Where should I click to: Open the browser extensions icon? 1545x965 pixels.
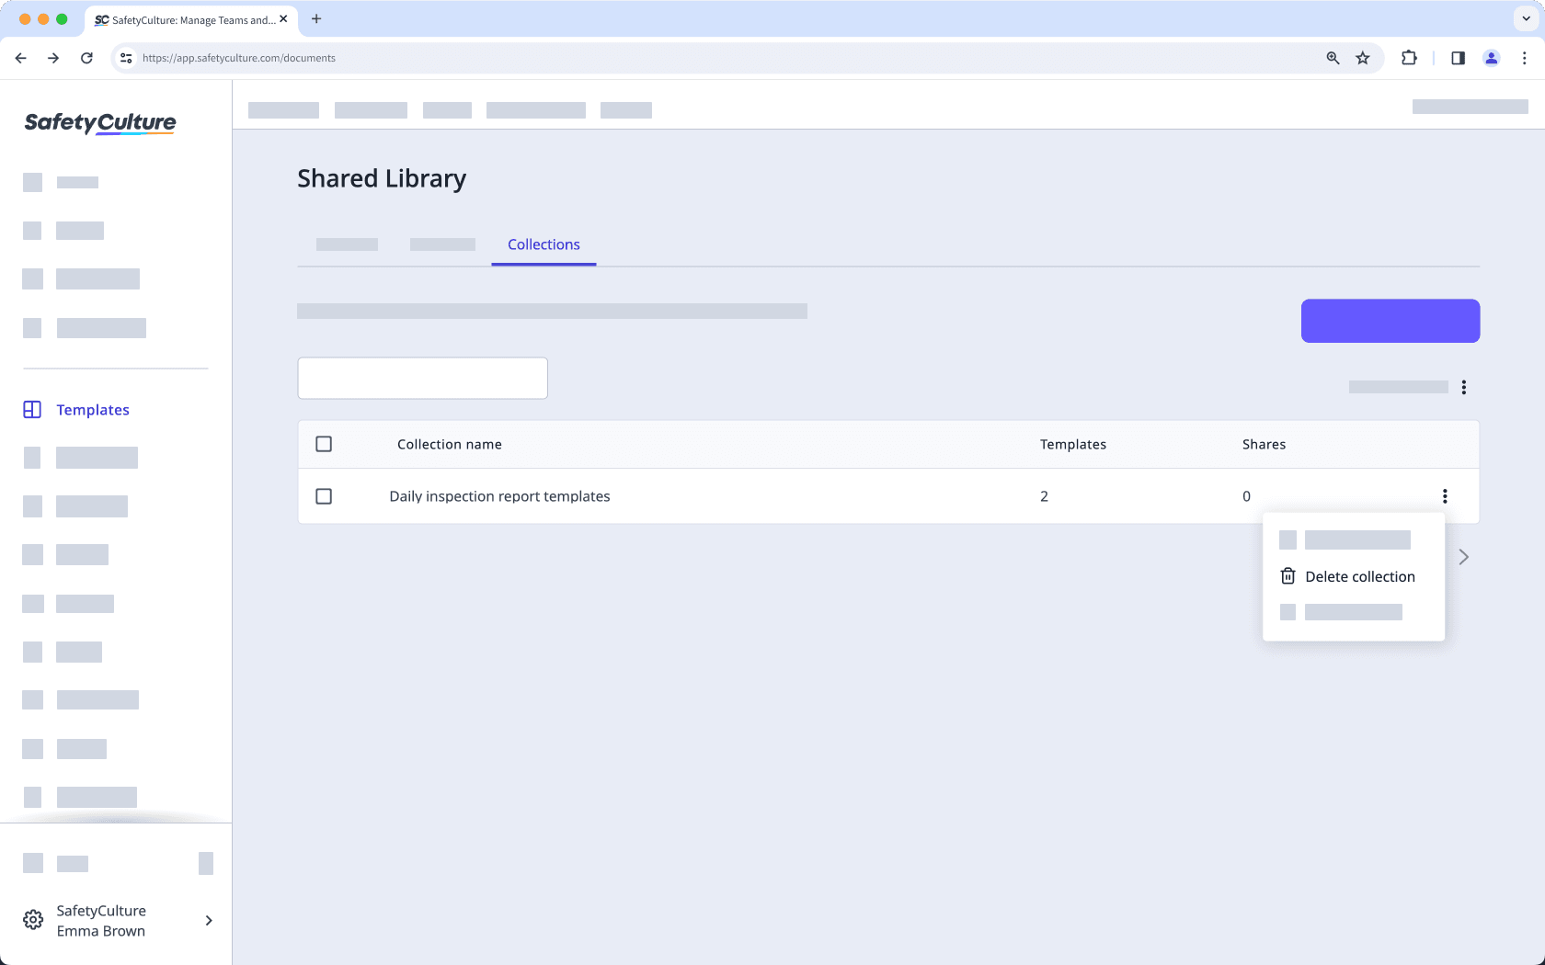(x=1409, y=58)
